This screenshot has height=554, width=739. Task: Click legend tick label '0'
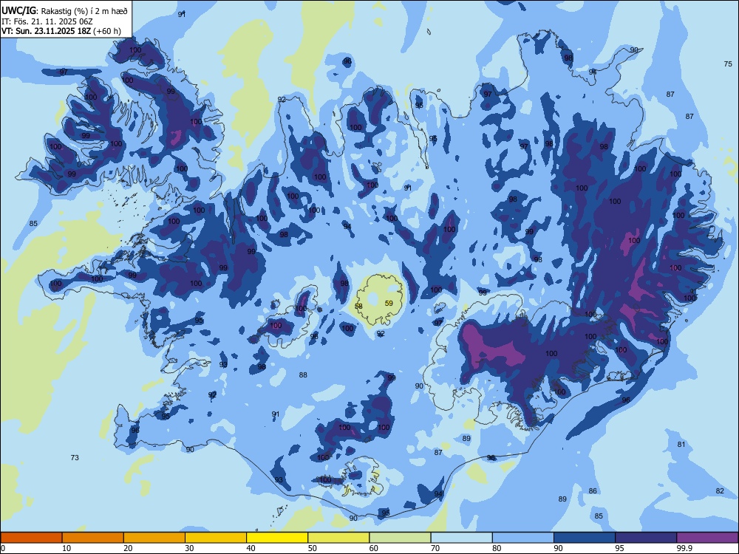click(3, 548)
